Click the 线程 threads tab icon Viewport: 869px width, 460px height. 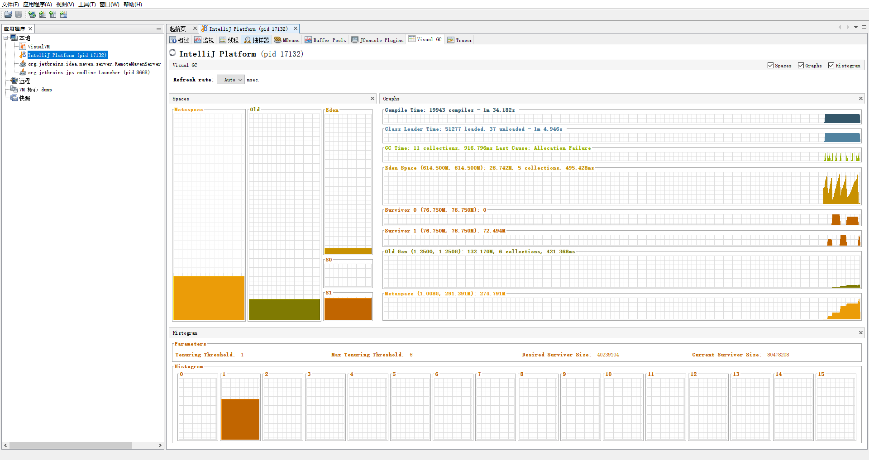(223, 40)
